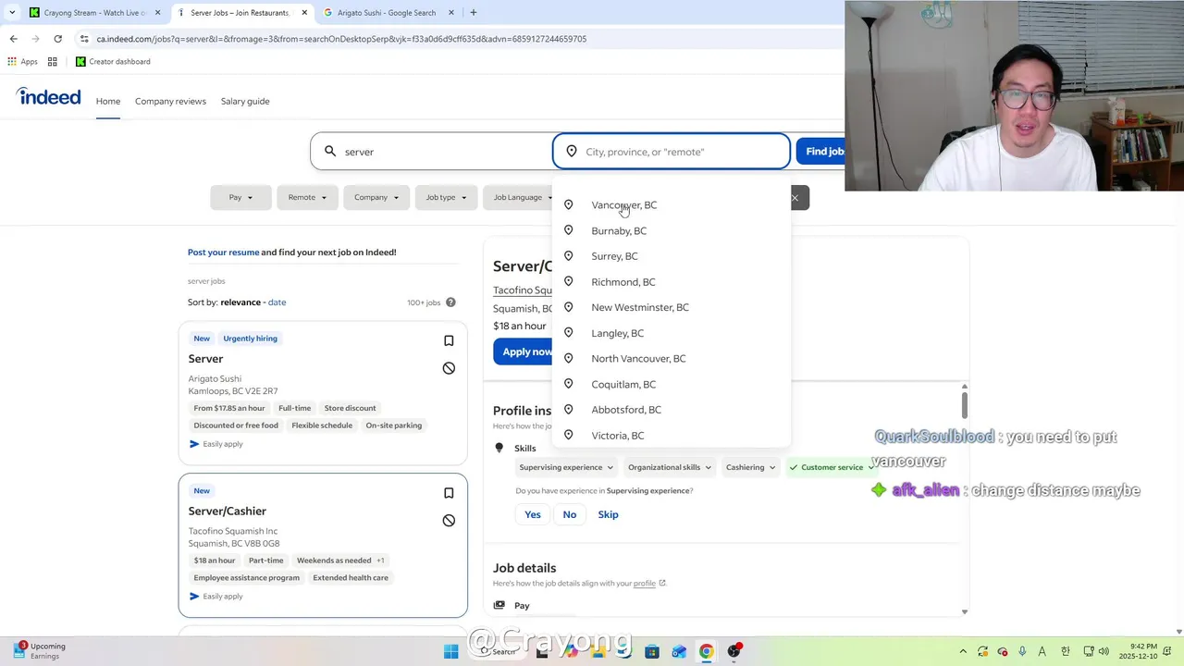Expand the Customer service skill chip

pyautogui.click(x=832, y=467)
